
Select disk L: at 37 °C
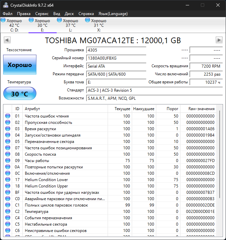point(70,25)
